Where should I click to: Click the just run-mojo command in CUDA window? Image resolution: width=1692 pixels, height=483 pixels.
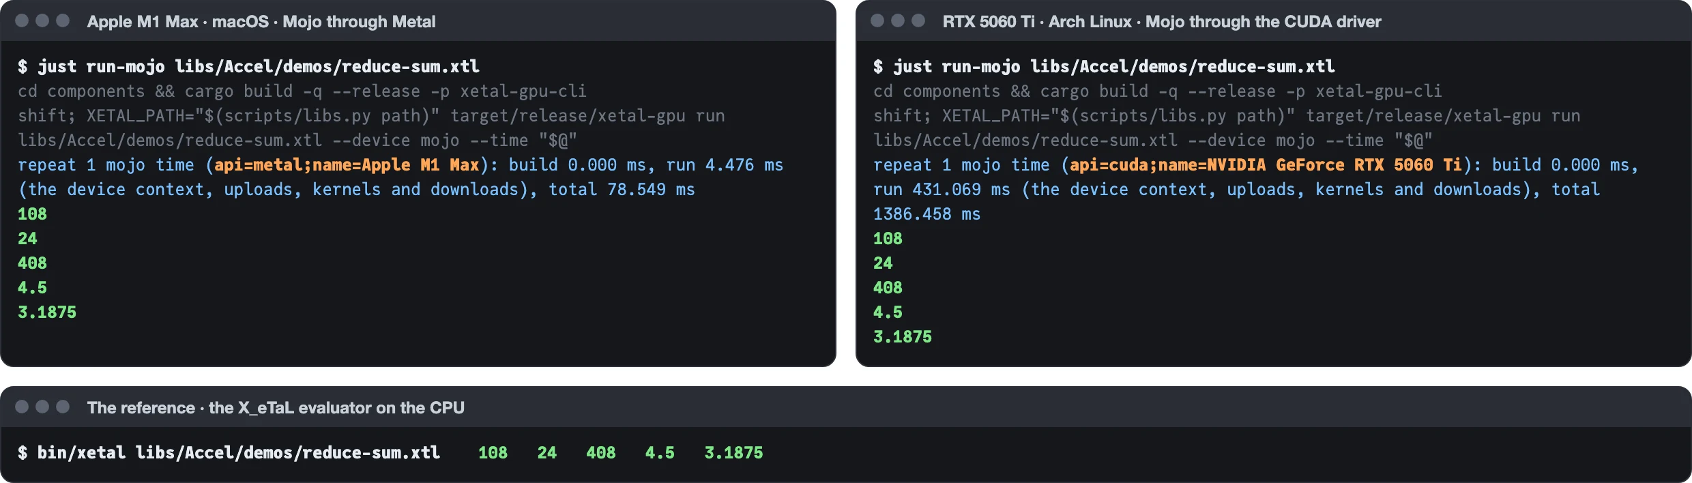(1104, 67)
